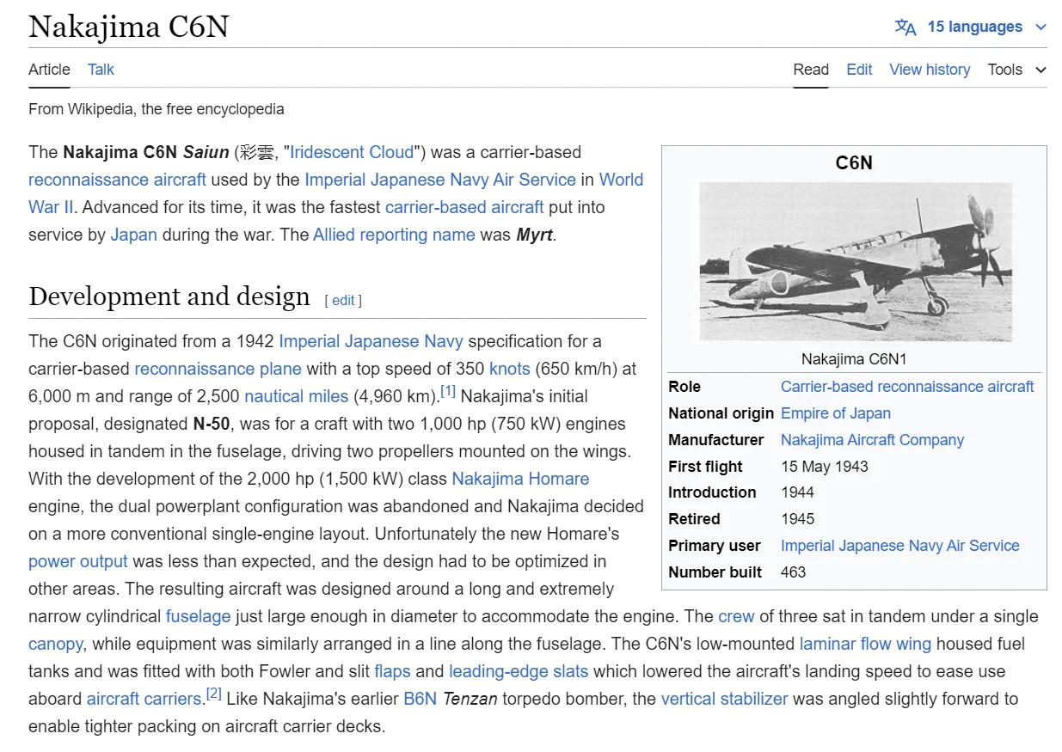
Task: Follow the Iridescent Cloud link
Action: 352,152
